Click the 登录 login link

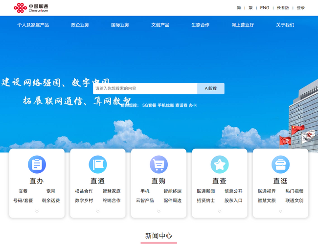300,8
